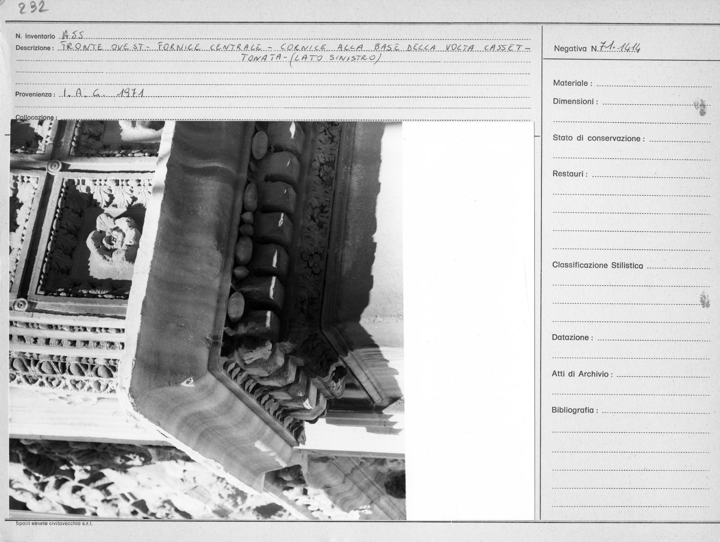Screen dimensions: 720x542
Task: Click the 'Bibliografia' field label
Action: (x=575, y=411)
